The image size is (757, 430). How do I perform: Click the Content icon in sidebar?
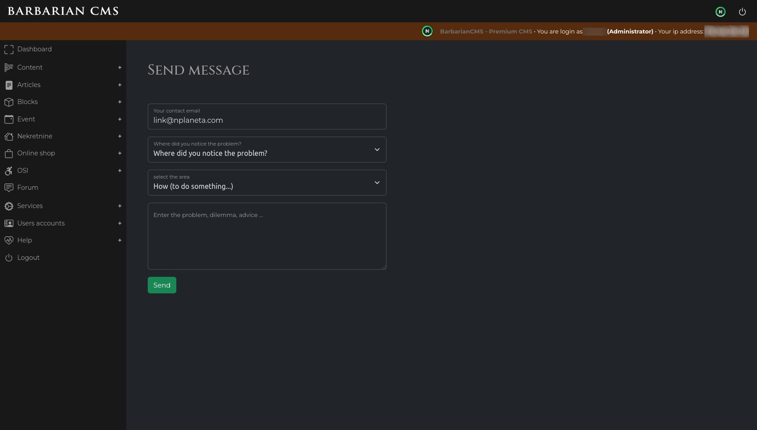9,67
